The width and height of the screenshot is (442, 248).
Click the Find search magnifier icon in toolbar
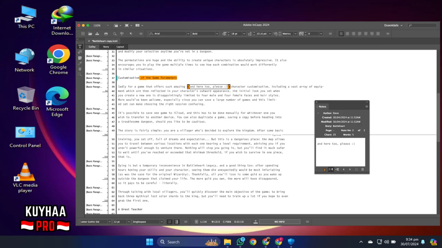115,34
